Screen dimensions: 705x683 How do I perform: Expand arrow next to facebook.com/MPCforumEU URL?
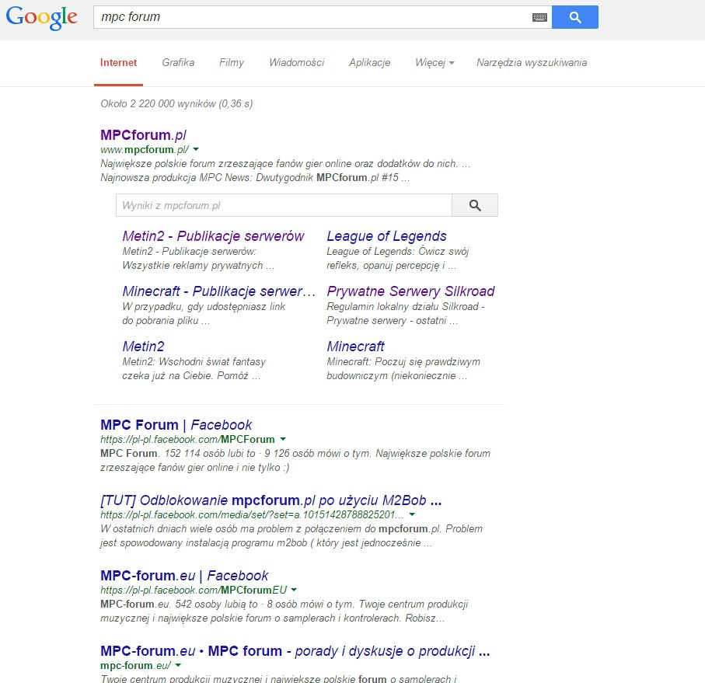pyautogui.click(x=294, y=590)
